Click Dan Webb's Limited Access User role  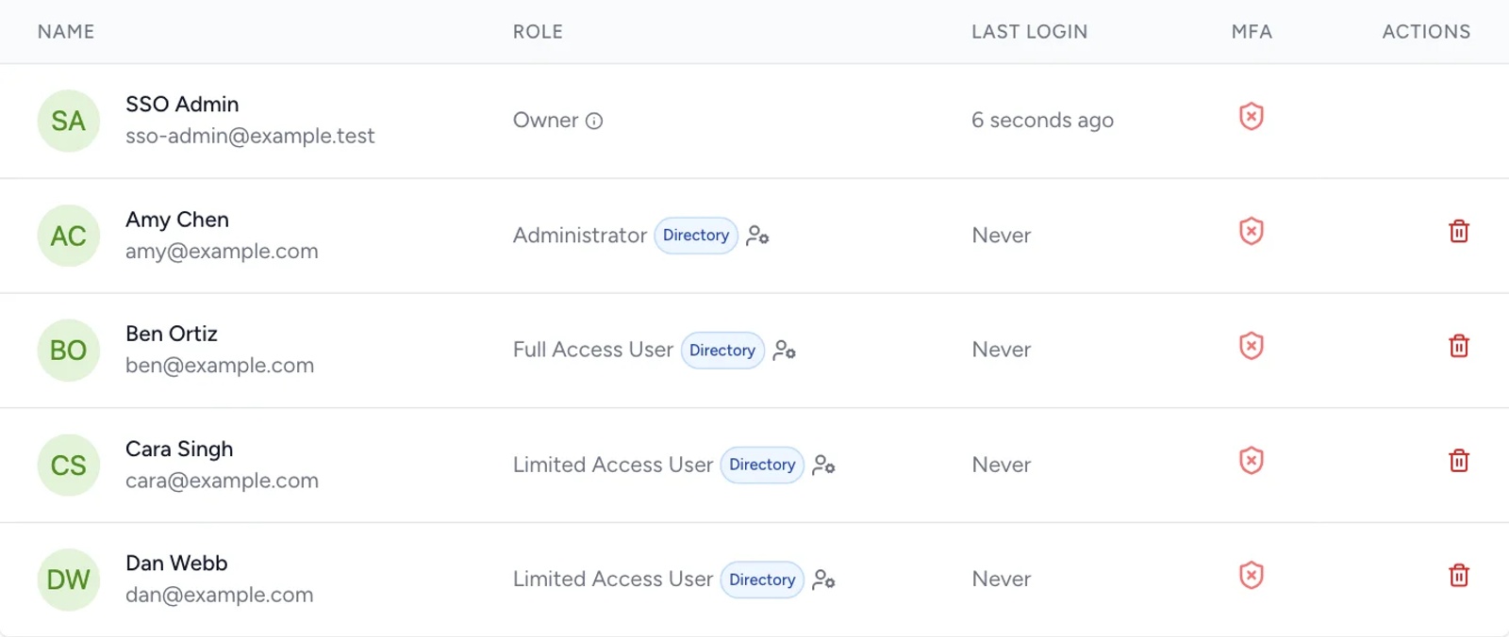click(x=613, y=580)
